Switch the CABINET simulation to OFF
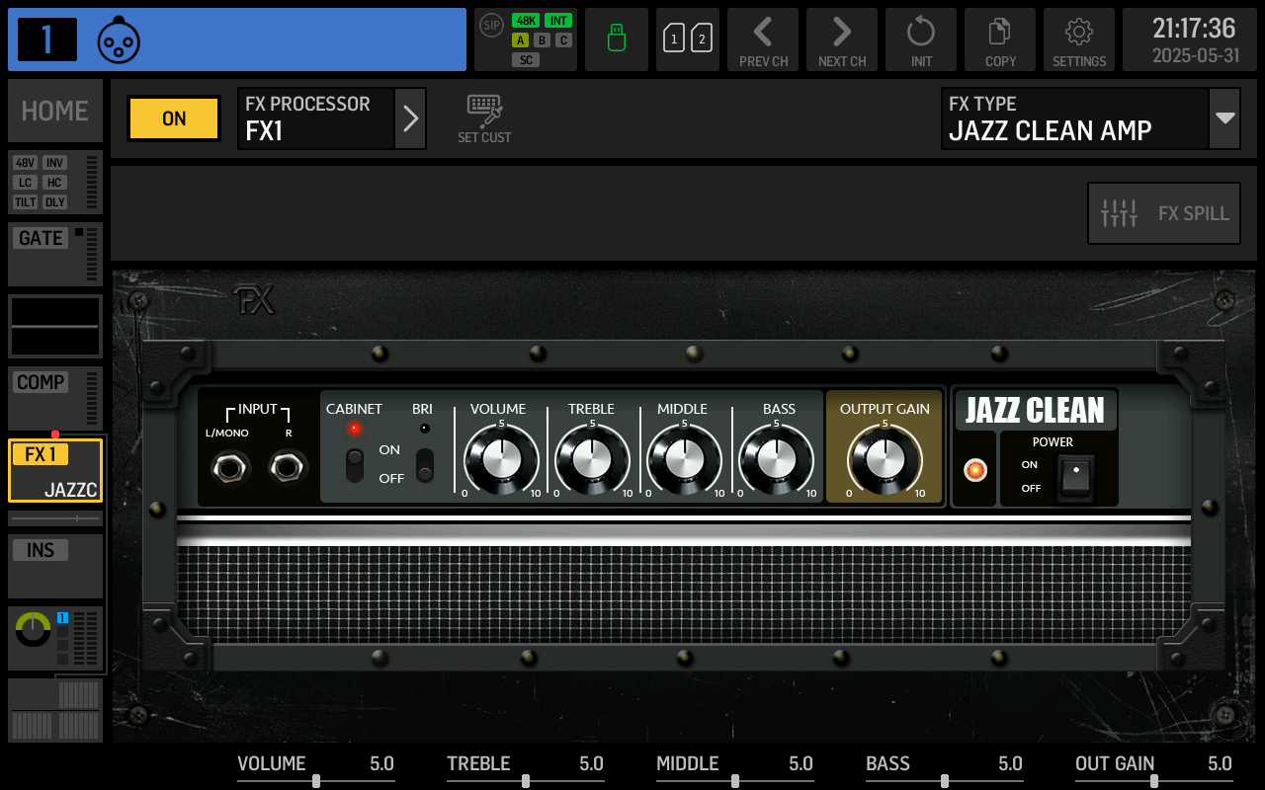Screen dimensions: 1265x790 point(354,478)
